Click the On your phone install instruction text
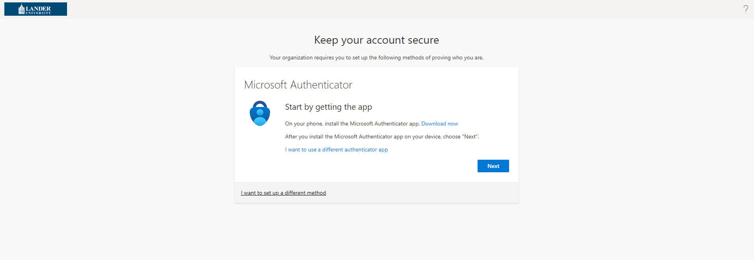Screen dimensions: 754x260 [352, 124]
